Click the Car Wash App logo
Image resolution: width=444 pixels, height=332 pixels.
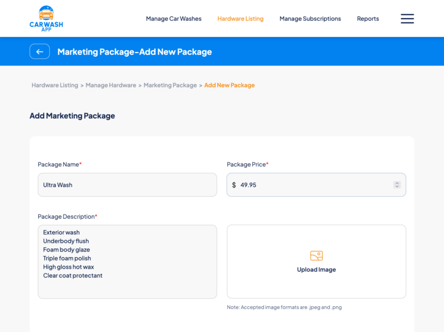(x=46, y=19)
